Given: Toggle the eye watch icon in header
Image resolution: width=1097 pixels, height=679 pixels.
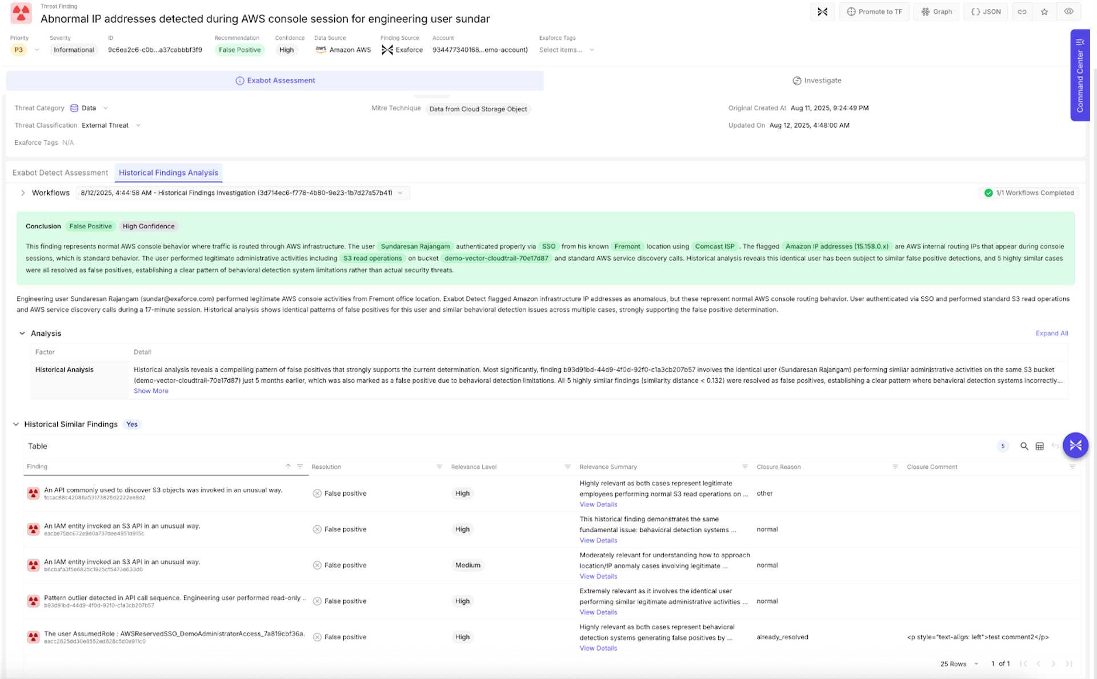Looking at the screenshot, I should pyautogui.click(x=1068, y=11).
